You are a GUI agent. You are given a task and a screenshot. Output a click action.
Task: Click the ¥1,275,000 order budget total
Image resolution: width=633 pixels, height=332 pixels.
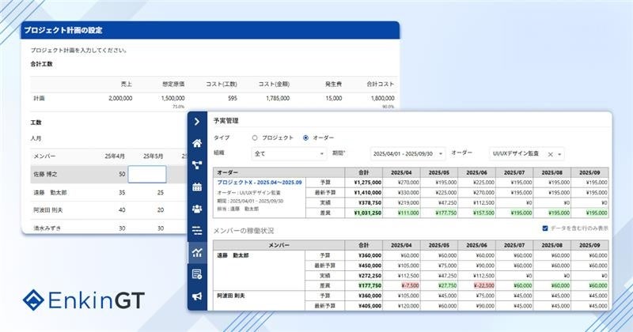tap(367, 183)
